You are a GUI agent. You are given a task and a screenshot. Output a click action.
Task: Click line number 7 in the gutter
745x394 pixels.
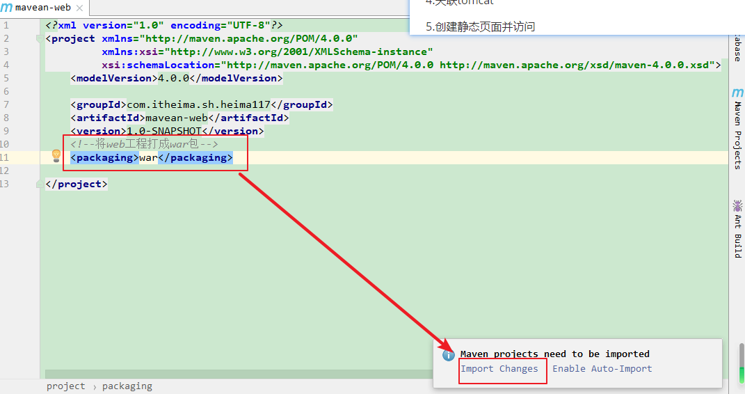tap(6, 104)
